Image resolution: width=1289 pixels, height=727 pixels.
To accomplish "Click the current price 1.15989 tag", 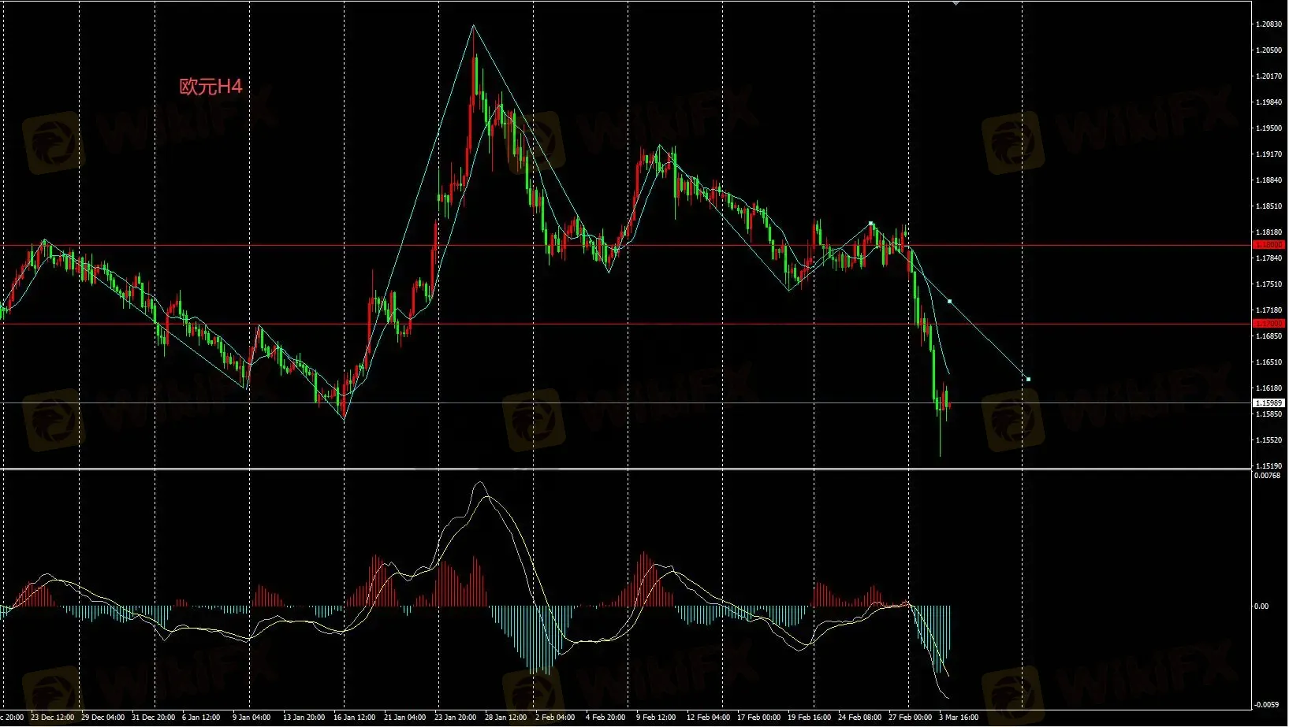I will (1269, 403).
